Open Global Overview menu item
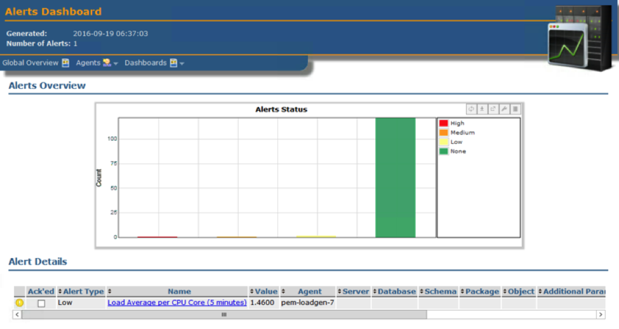The width and height of the screenshot is (619, 329). [30, 63]
